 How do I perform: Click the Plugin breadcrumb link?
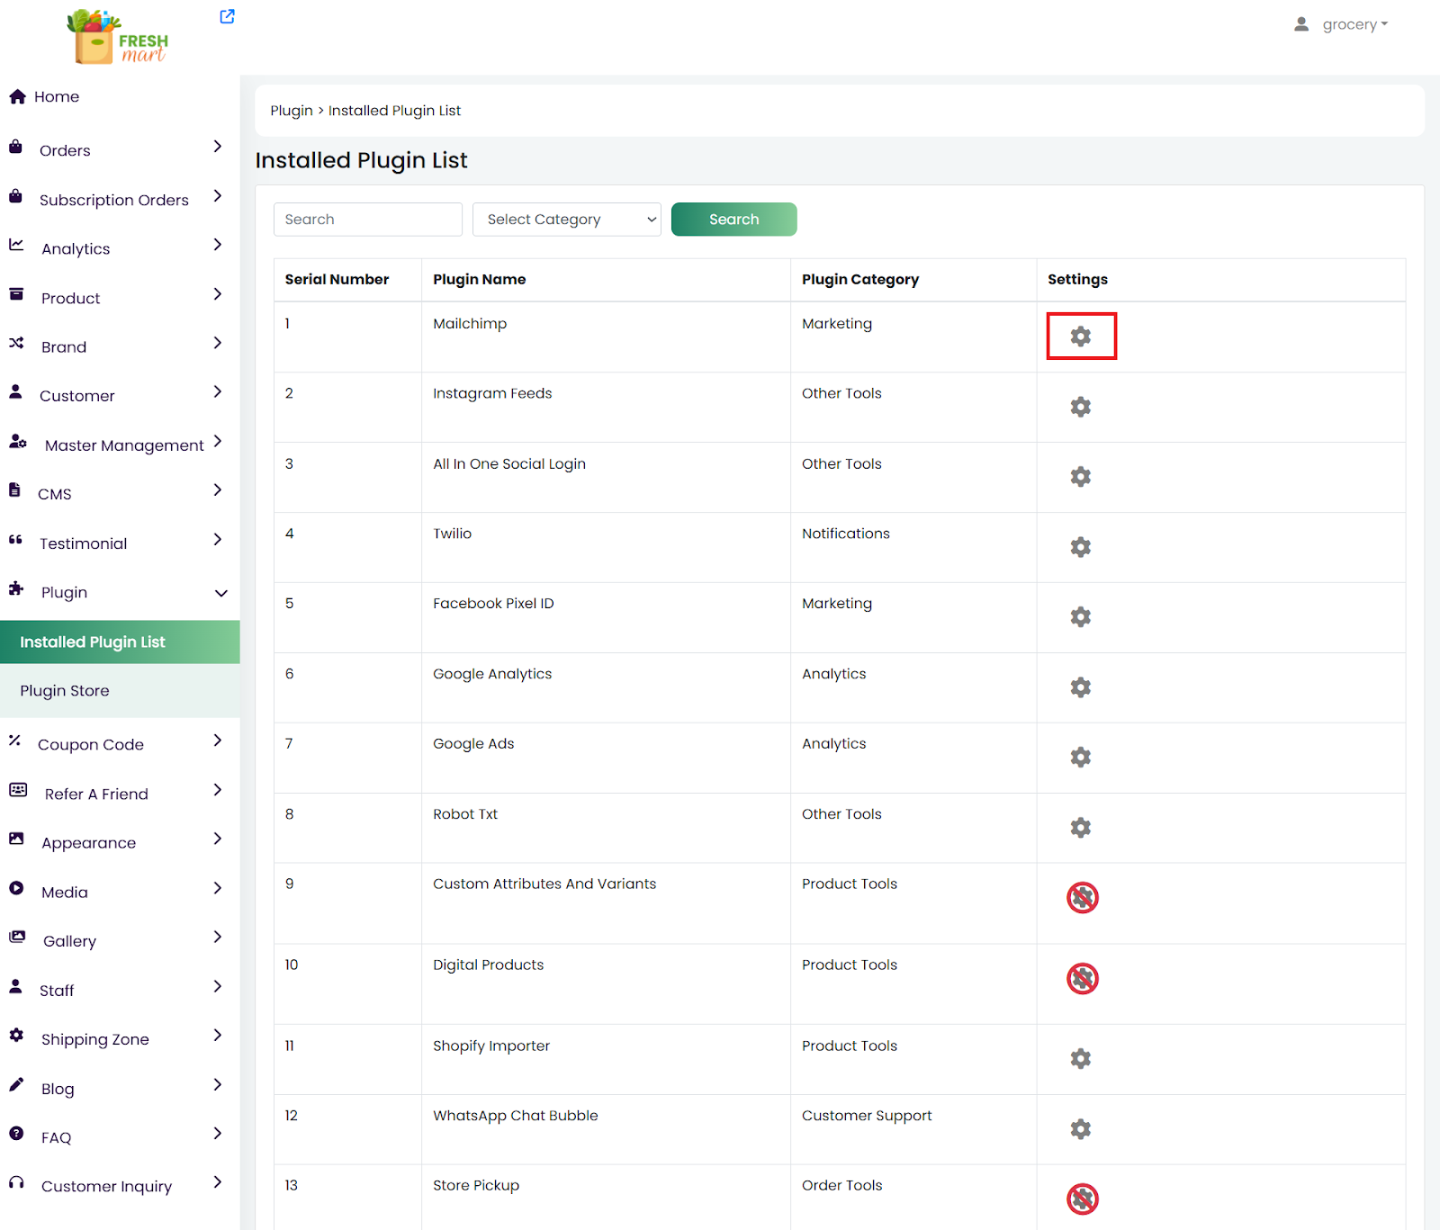tap(292, 111)
